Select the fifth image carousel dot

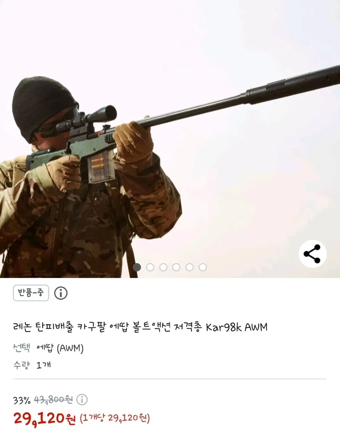tap(189, 267)
